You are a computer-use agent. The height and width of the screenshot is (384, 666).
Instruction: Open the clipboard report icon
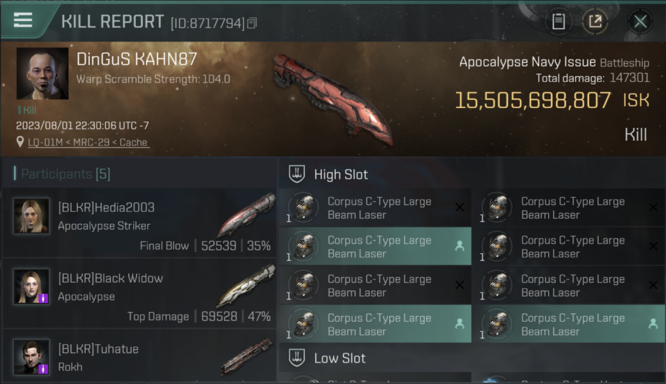tap(558, 22)
